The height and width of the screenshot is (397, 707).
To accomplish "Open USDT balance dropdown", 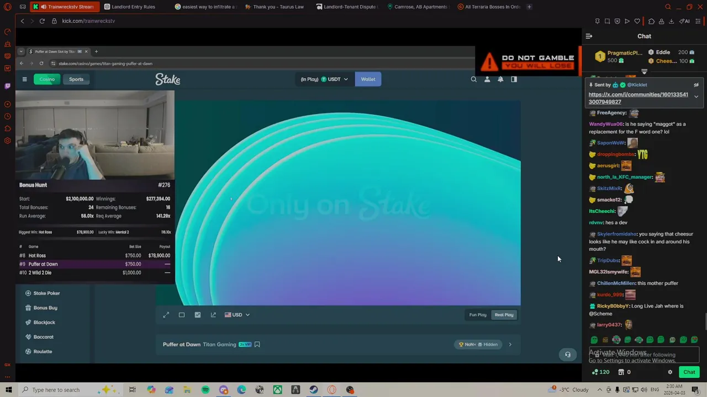I will (324, 79).
